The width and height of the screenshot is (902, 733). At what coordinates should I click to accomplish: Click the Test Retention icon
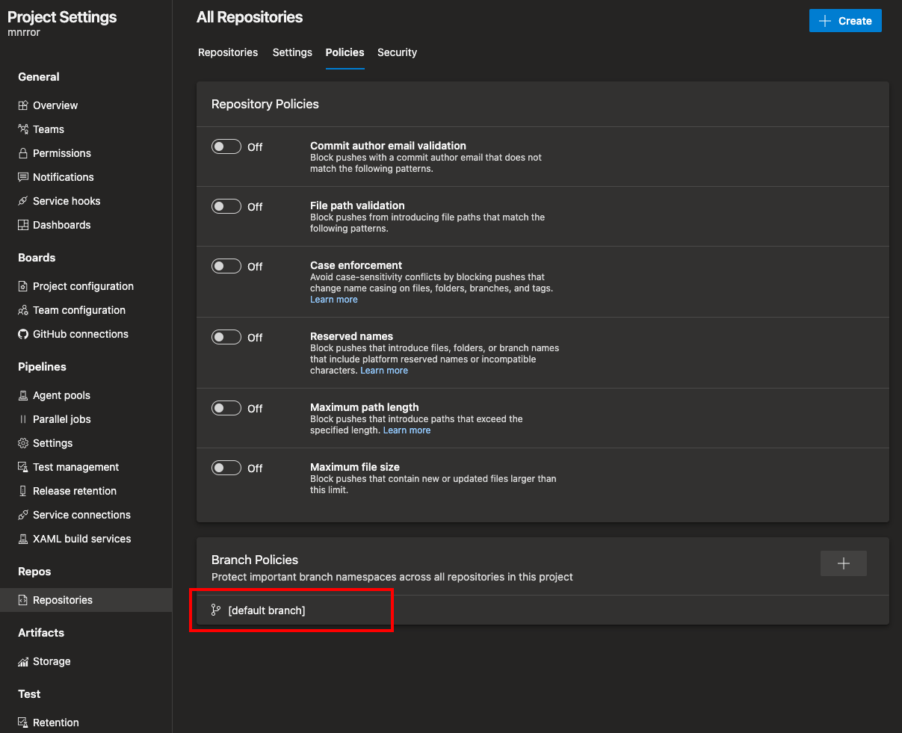[23, 723]
